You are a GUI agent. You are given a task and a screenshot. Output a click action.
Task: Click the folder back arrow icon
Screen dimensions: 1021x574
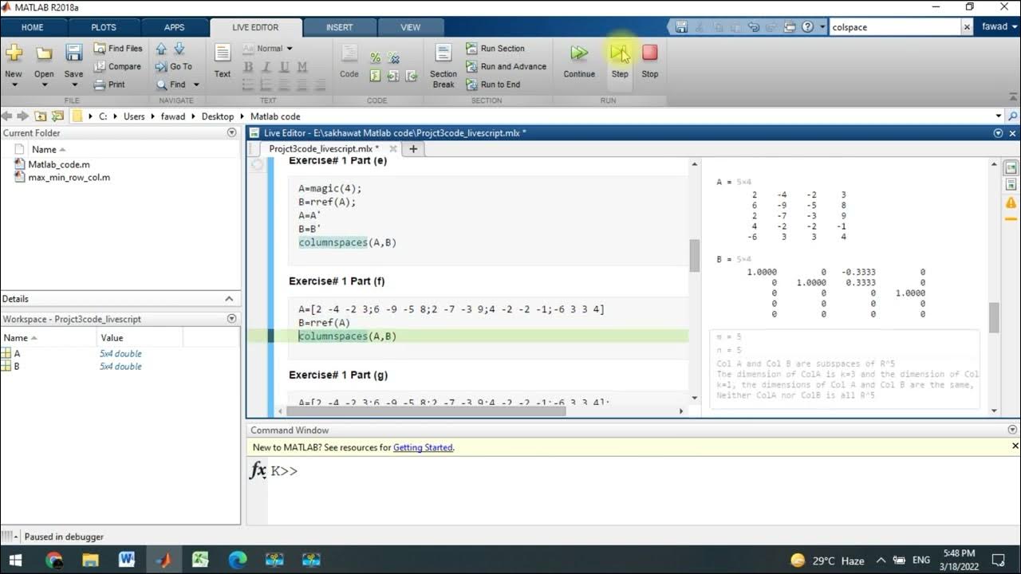pyautogui.click(x=7, y=116)
